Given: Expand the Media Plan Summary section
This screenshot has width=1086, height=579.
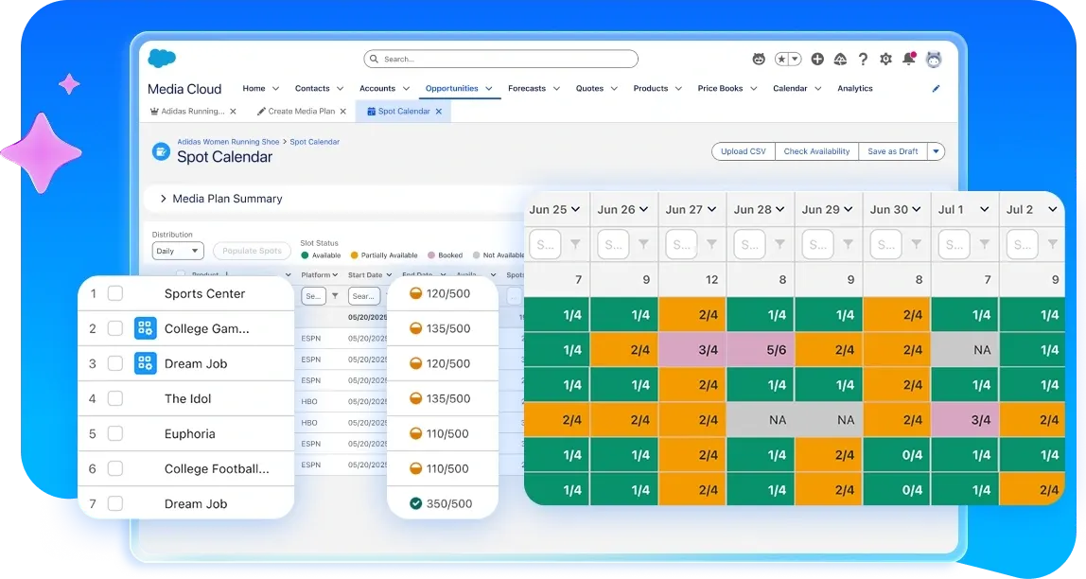Looking at the screenshot, I should [x=163, y=199].
